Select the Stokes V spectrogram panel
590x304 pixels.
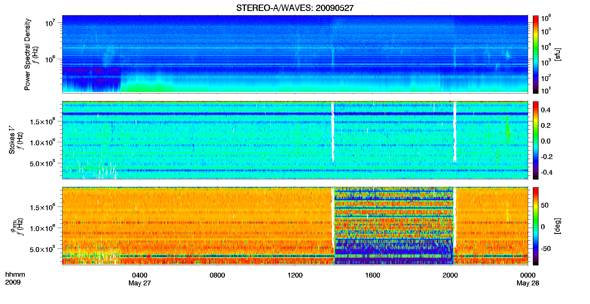click(295, 140)
